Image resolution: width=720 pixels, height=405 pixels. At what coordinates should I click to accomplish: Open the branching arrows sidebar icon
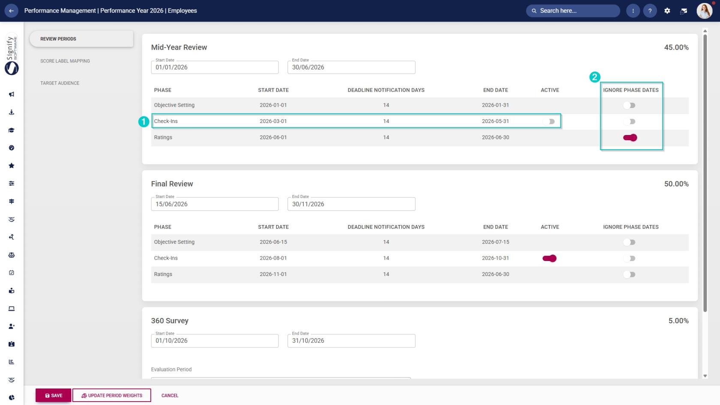pyautogui.click(x=12, y=237)
